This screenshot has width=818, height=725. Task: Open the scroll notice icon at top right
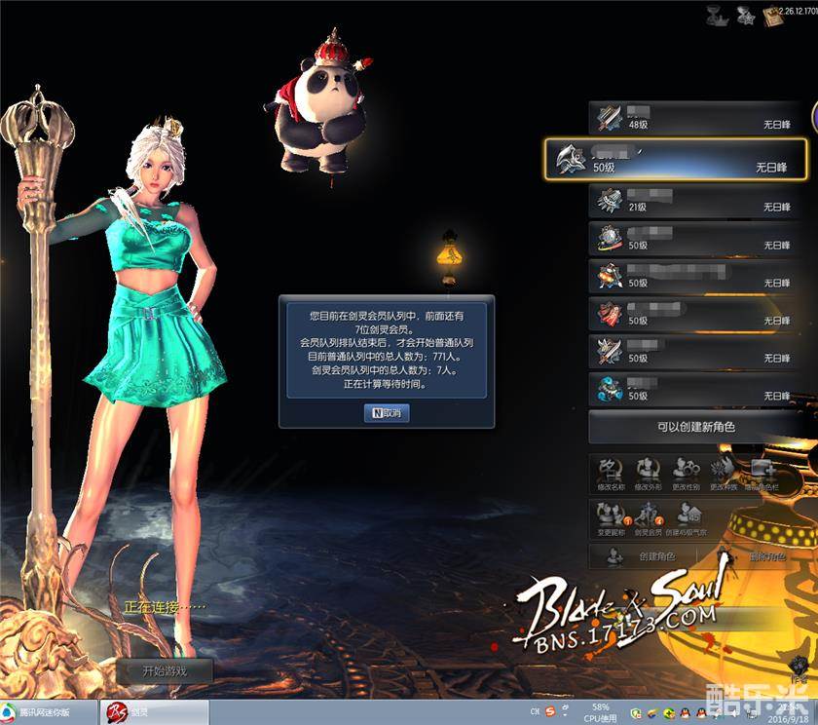[775, 16]
